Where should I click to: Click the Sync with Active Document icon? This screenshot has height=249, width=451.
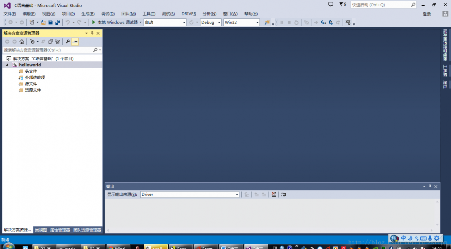point(43,42)
